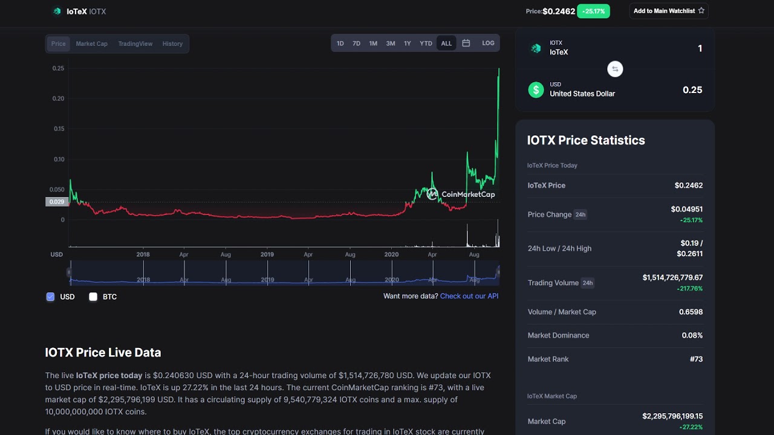
Task: Open the Check out our API link
Action: [x=469, y=296]
